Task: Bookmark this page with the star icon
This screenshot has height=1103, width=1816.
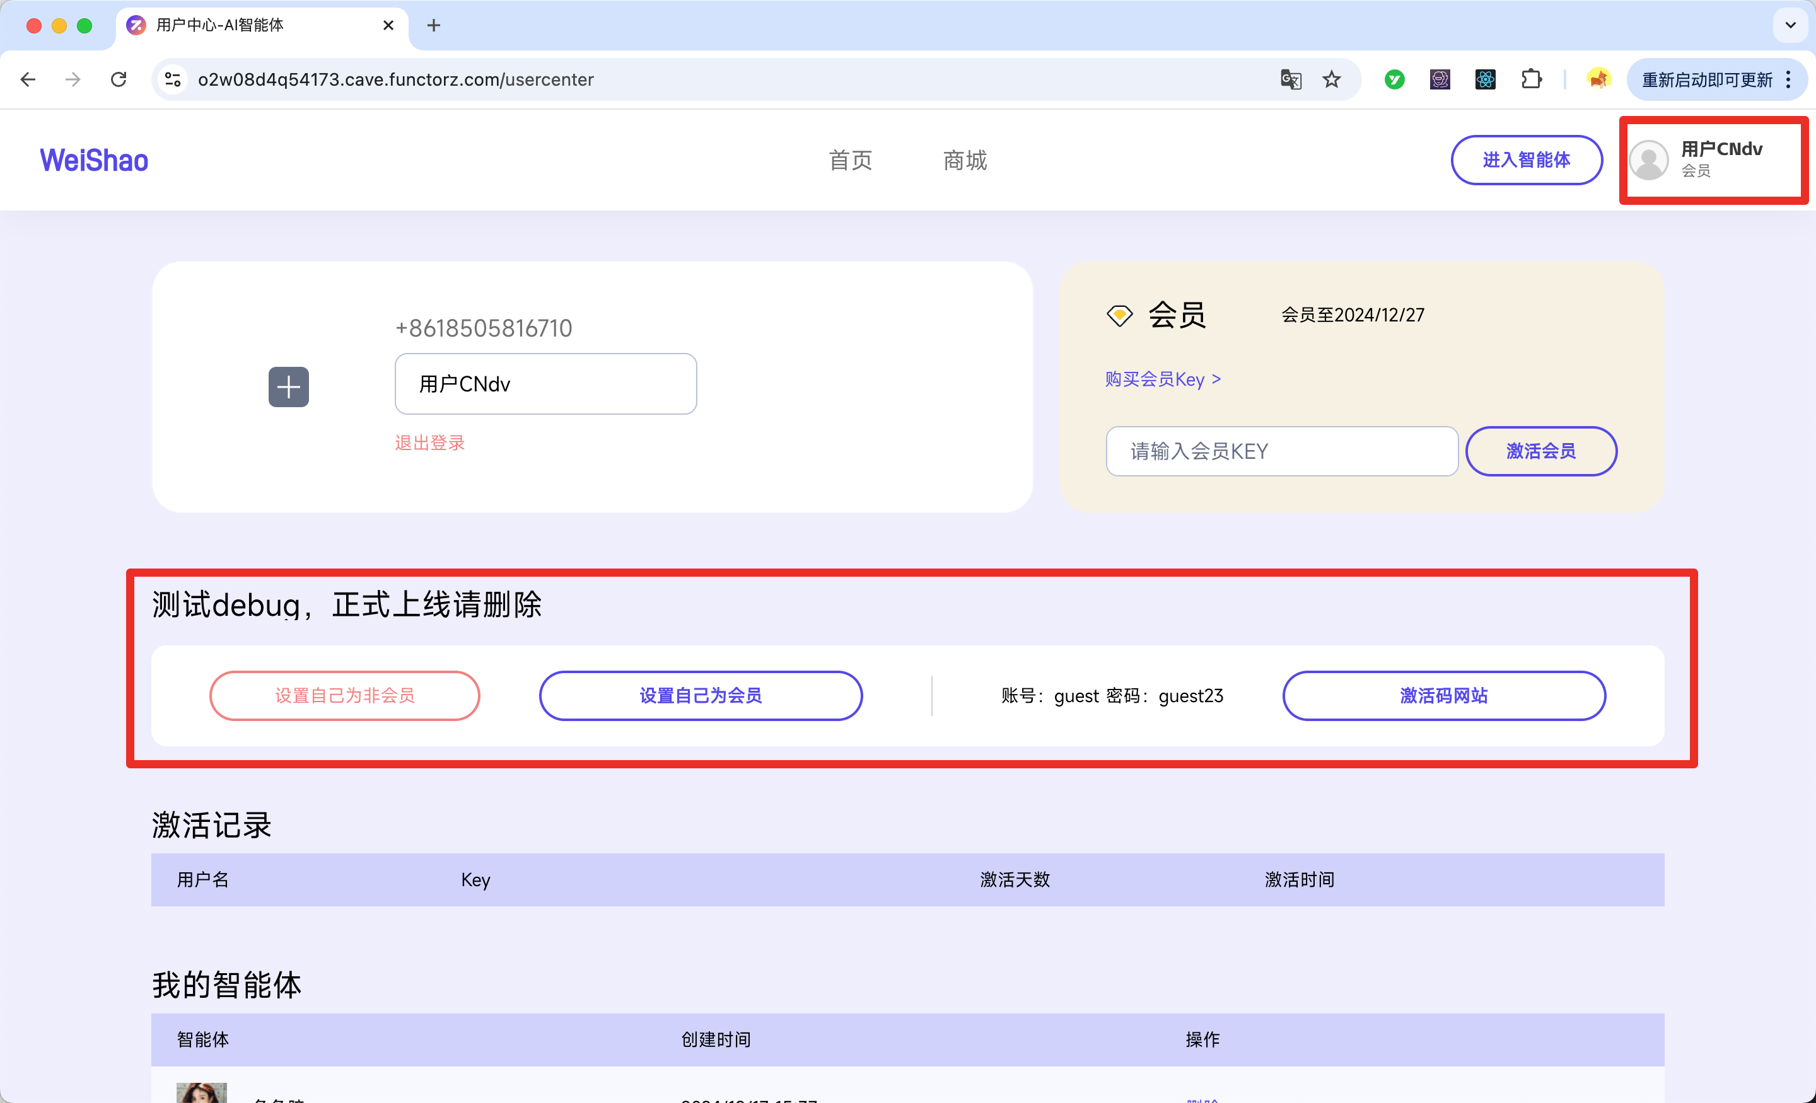Action: coord(1331,79)
